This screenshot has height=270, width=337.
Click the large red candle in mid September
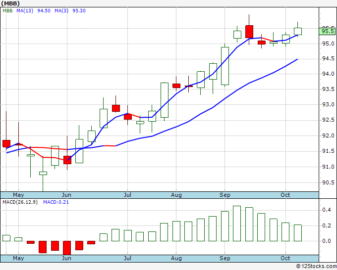[249, 32]
